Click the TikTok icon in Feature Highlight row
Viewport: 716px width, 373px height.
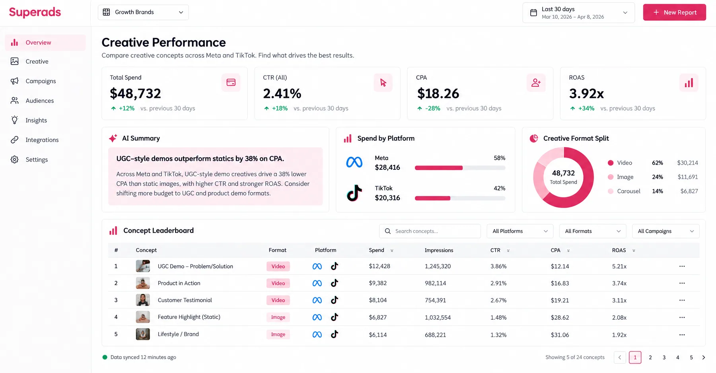pyautogui.click(x=335, y=317)
